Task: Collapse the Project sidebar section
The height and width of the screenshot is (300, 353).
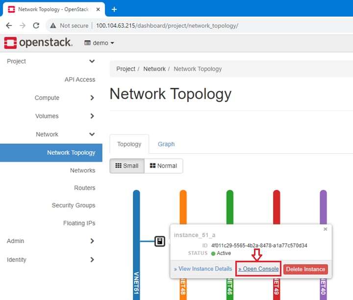Action: coord(51,61)
